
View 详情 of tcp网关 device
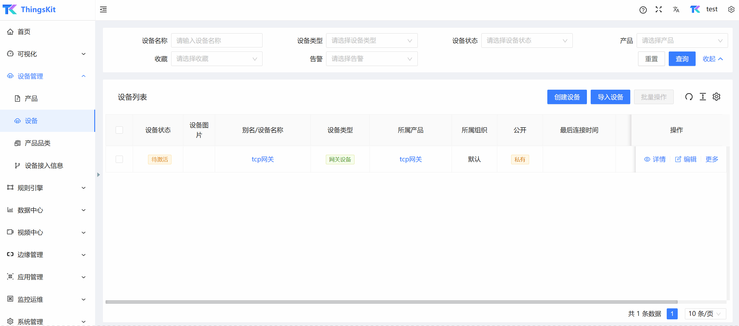655,159
